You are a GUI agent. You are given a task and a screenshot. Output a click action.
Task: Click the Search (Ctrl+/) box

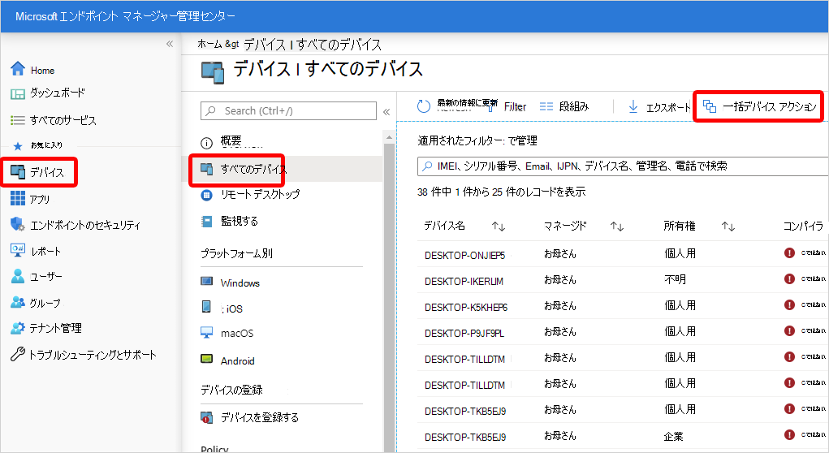288,111
